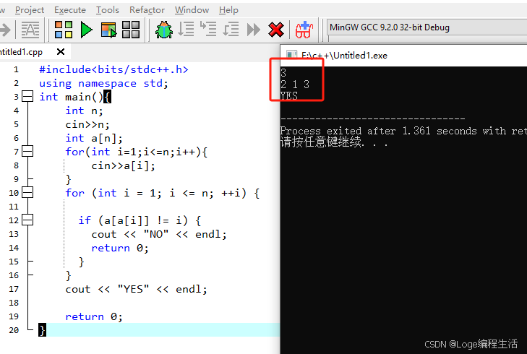Click the console window's Untitled1.exe icon
Viewport: 527px width, 354px height.
click(291, 55)
